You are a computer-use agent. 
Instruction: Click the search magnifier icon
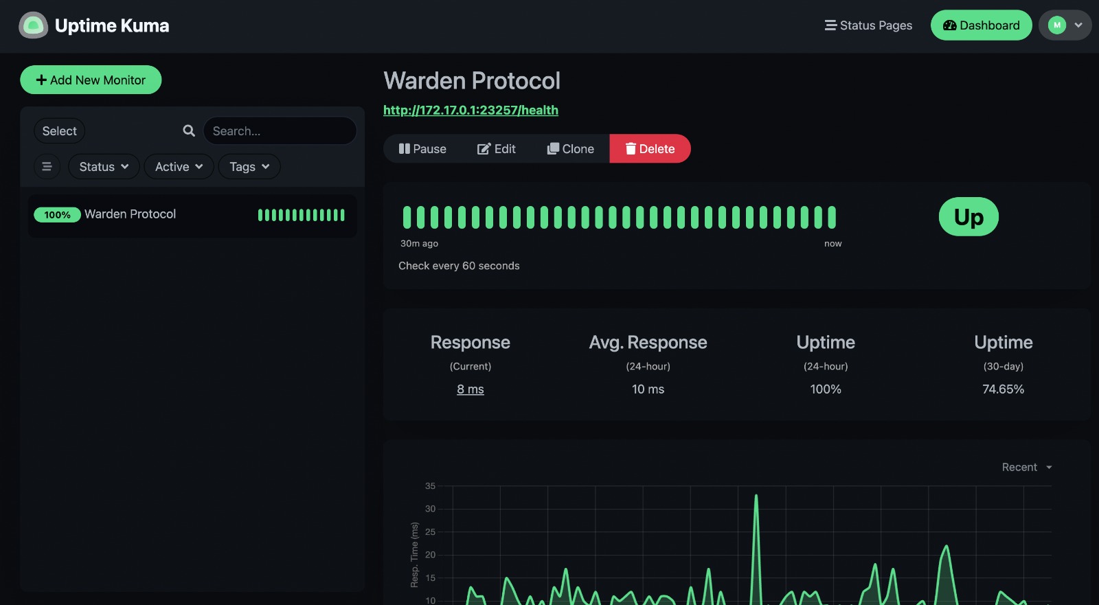click(189, 130)
